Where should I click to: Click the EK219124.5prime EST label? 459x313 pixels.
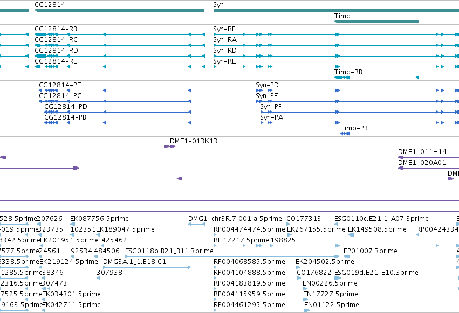click(68, 262)
